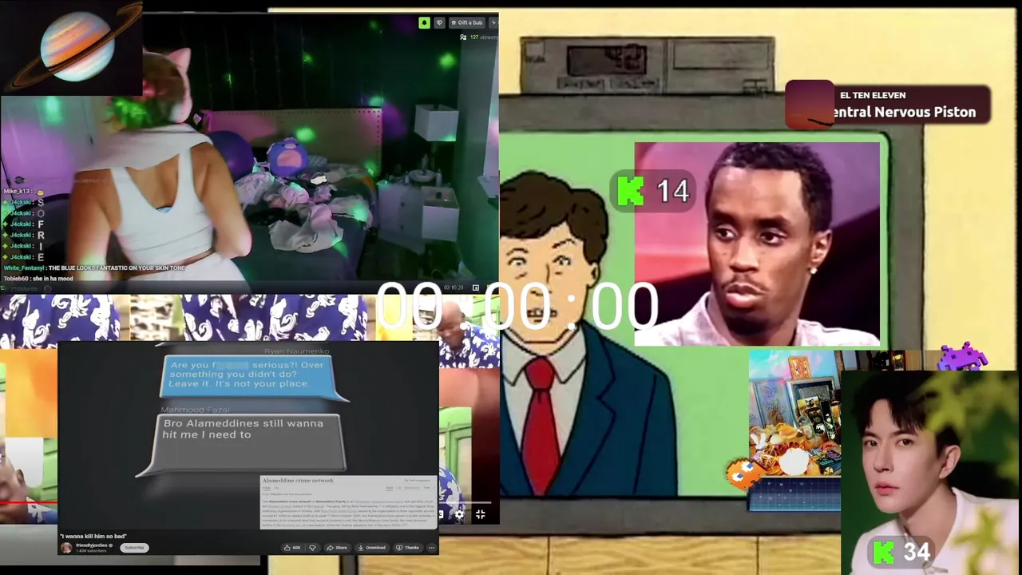The height and width of the screenshot is (575, 1022).
Task: Click the theater mode icon on stream player
Action: coord(475,287)
